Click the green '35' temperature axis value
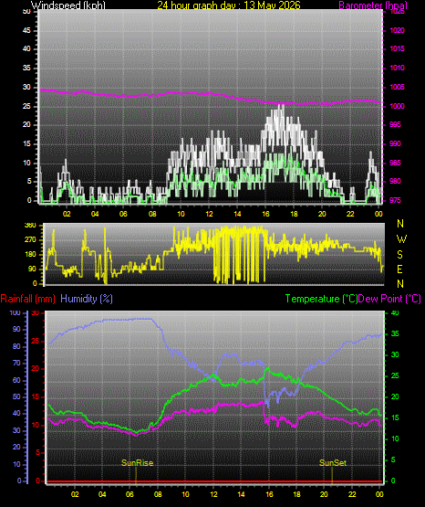 (395, 333)
